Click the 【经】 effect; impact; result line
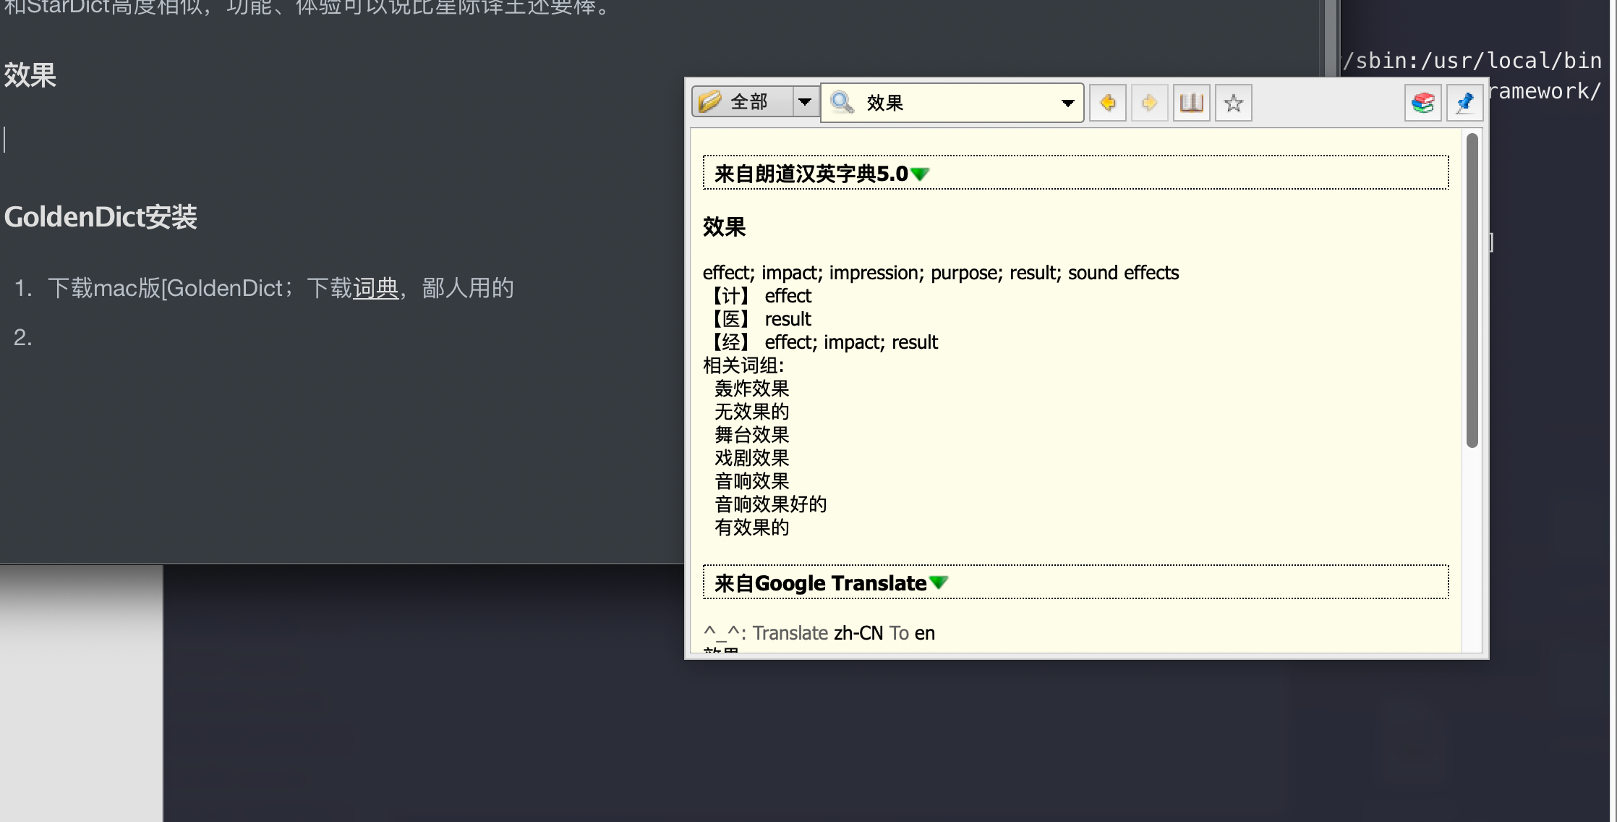The width and height of the screenshot is (1617, 822). click(821, 342)
